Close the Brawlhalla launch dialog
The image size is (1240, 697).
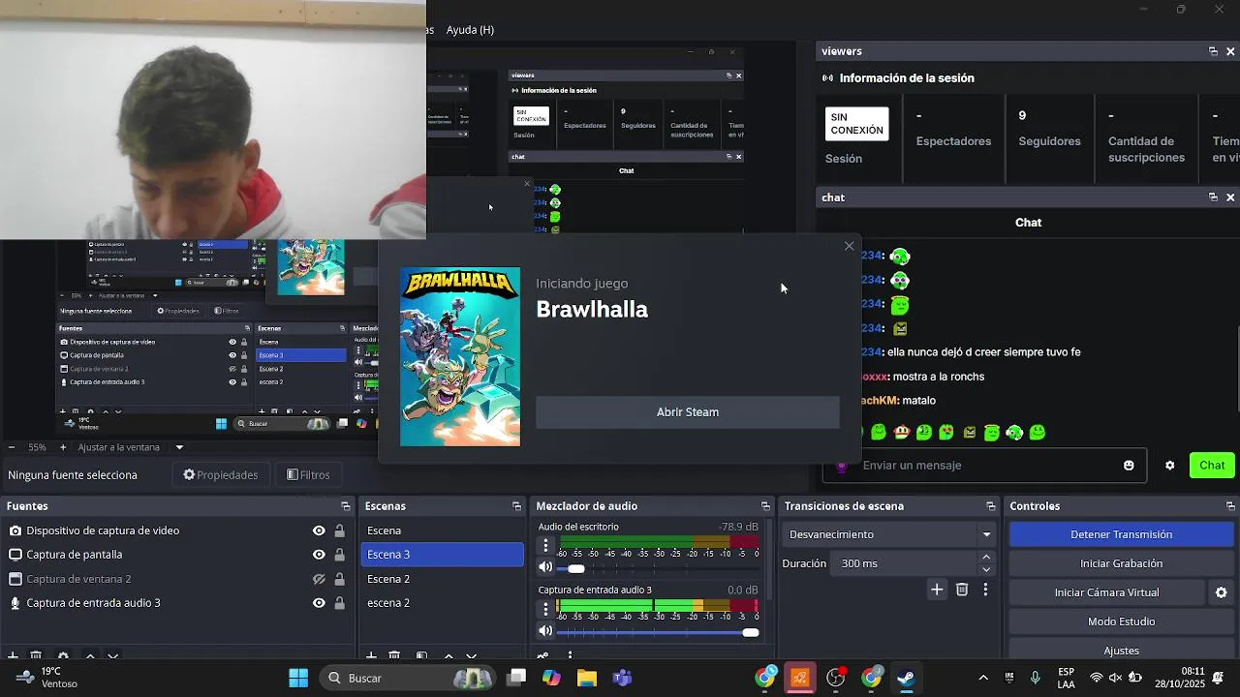coord(850,246)
